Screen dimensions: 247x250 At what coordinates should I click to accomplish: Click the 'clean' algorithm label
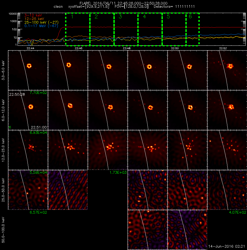(x=58, y=7)
